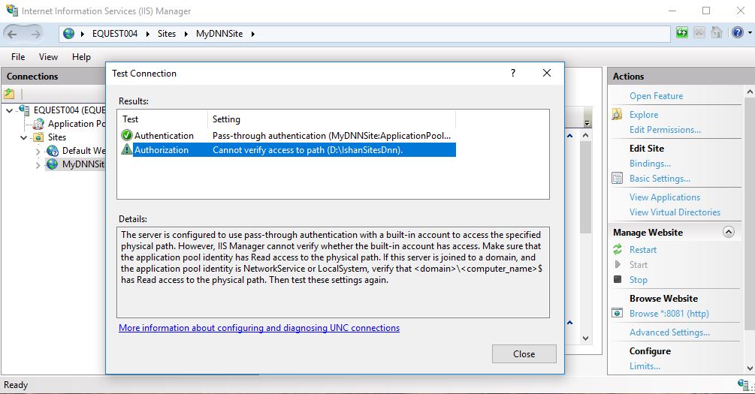Click Actions pane scroll up arrow
The image size is (755, 394).
(x=750, y=92)
